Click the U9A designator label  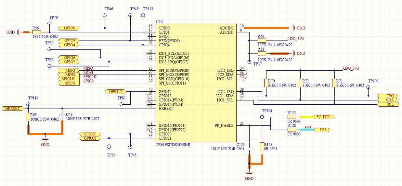[x=159, y=21]
